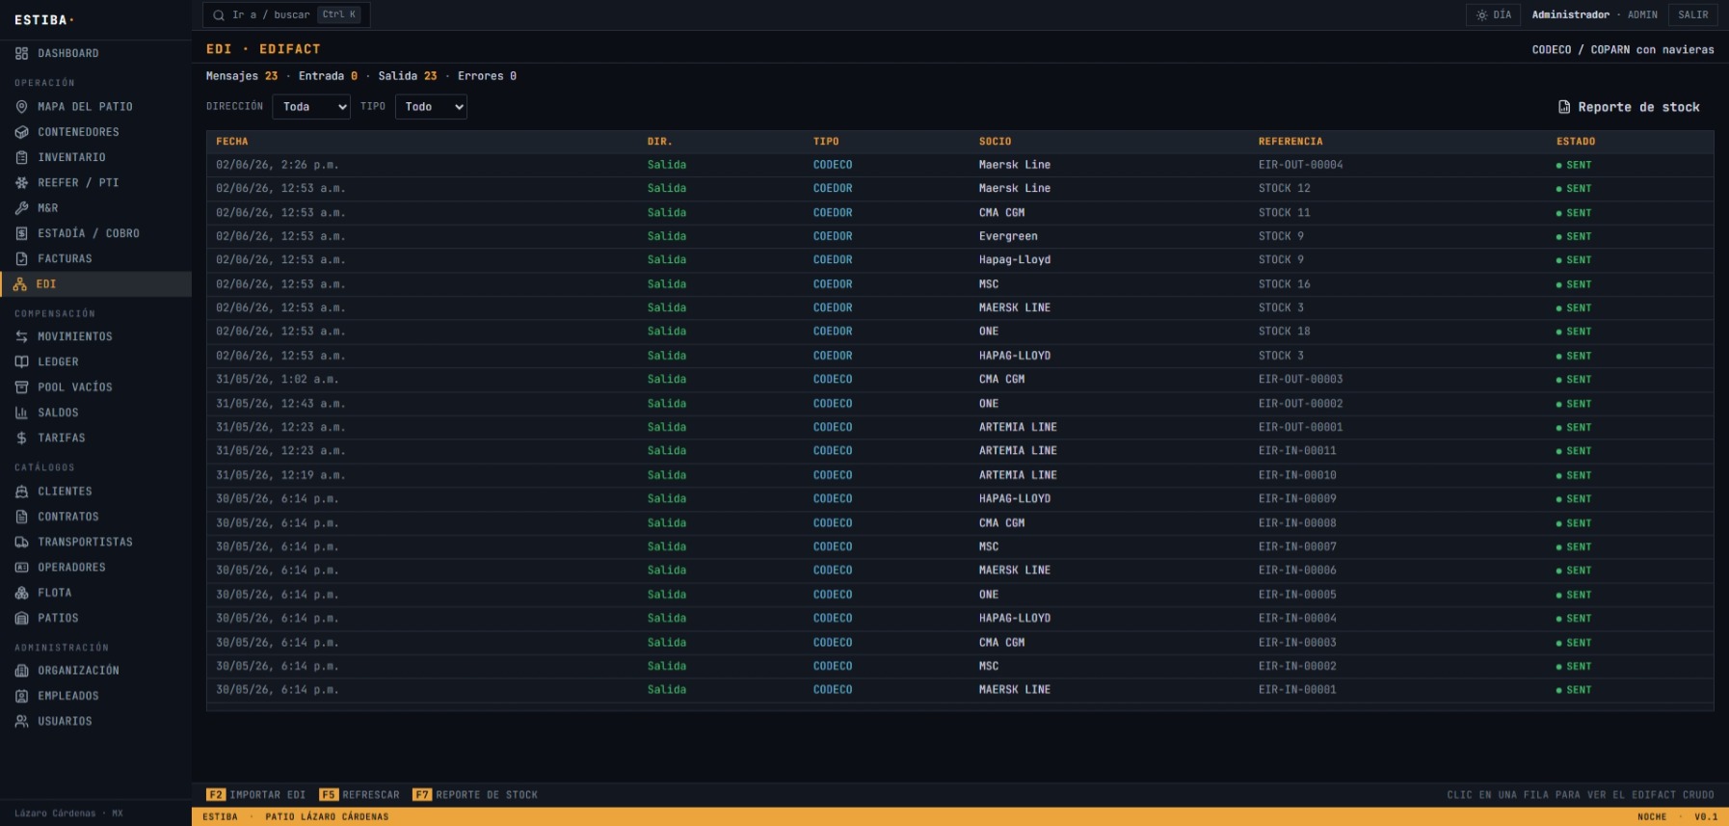This screenshot has width=1729, height=826.
Task: Click the Clientes icon
Action: (21, 492)
